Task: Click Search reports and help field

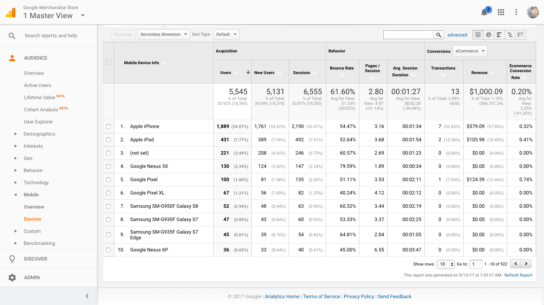Action: (51, 36)
